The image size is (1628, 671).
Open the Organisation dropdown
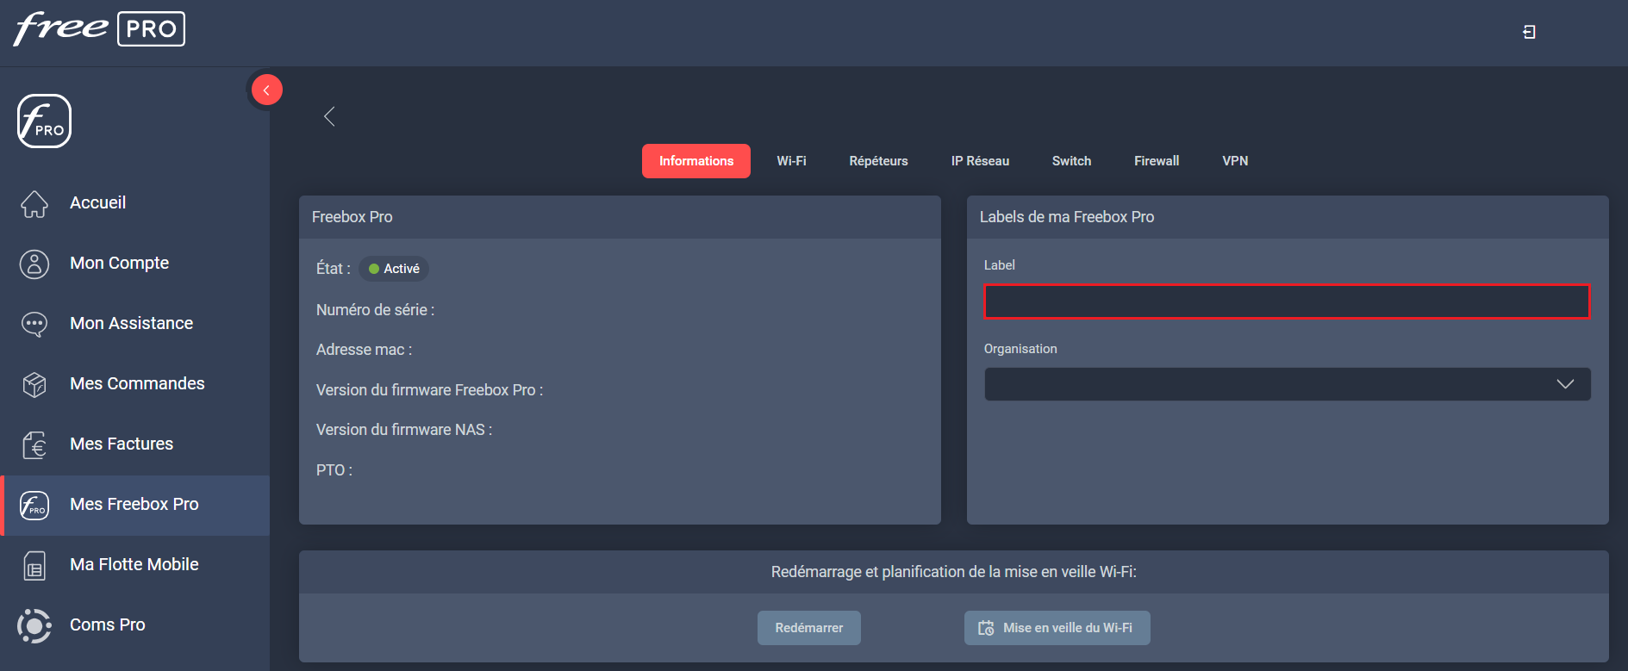(x=1287, y=384)
